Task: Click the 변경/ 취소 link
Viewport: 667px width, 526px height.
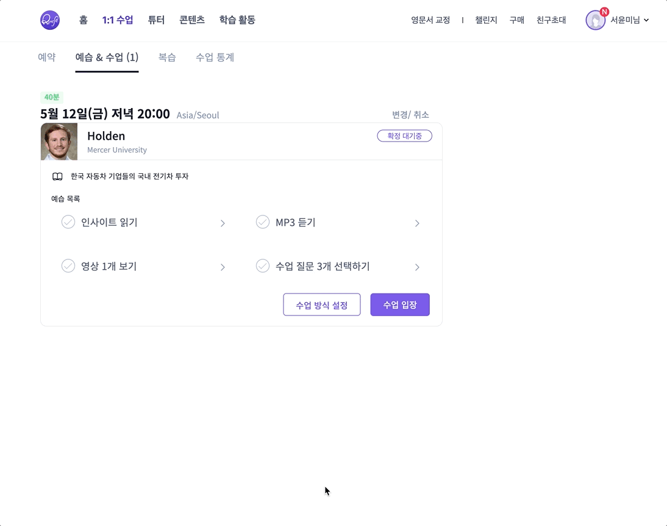Action: (x=410, y=115)
